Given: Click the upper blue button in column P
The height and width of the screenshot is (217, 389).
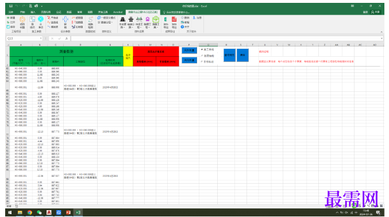Looking at the screenshot, I should tap(190, 51).
